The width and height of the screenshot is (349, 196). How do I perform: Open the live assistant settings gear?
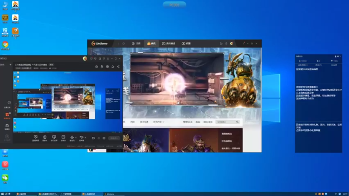pyautogui.click(x=104, y=138)
